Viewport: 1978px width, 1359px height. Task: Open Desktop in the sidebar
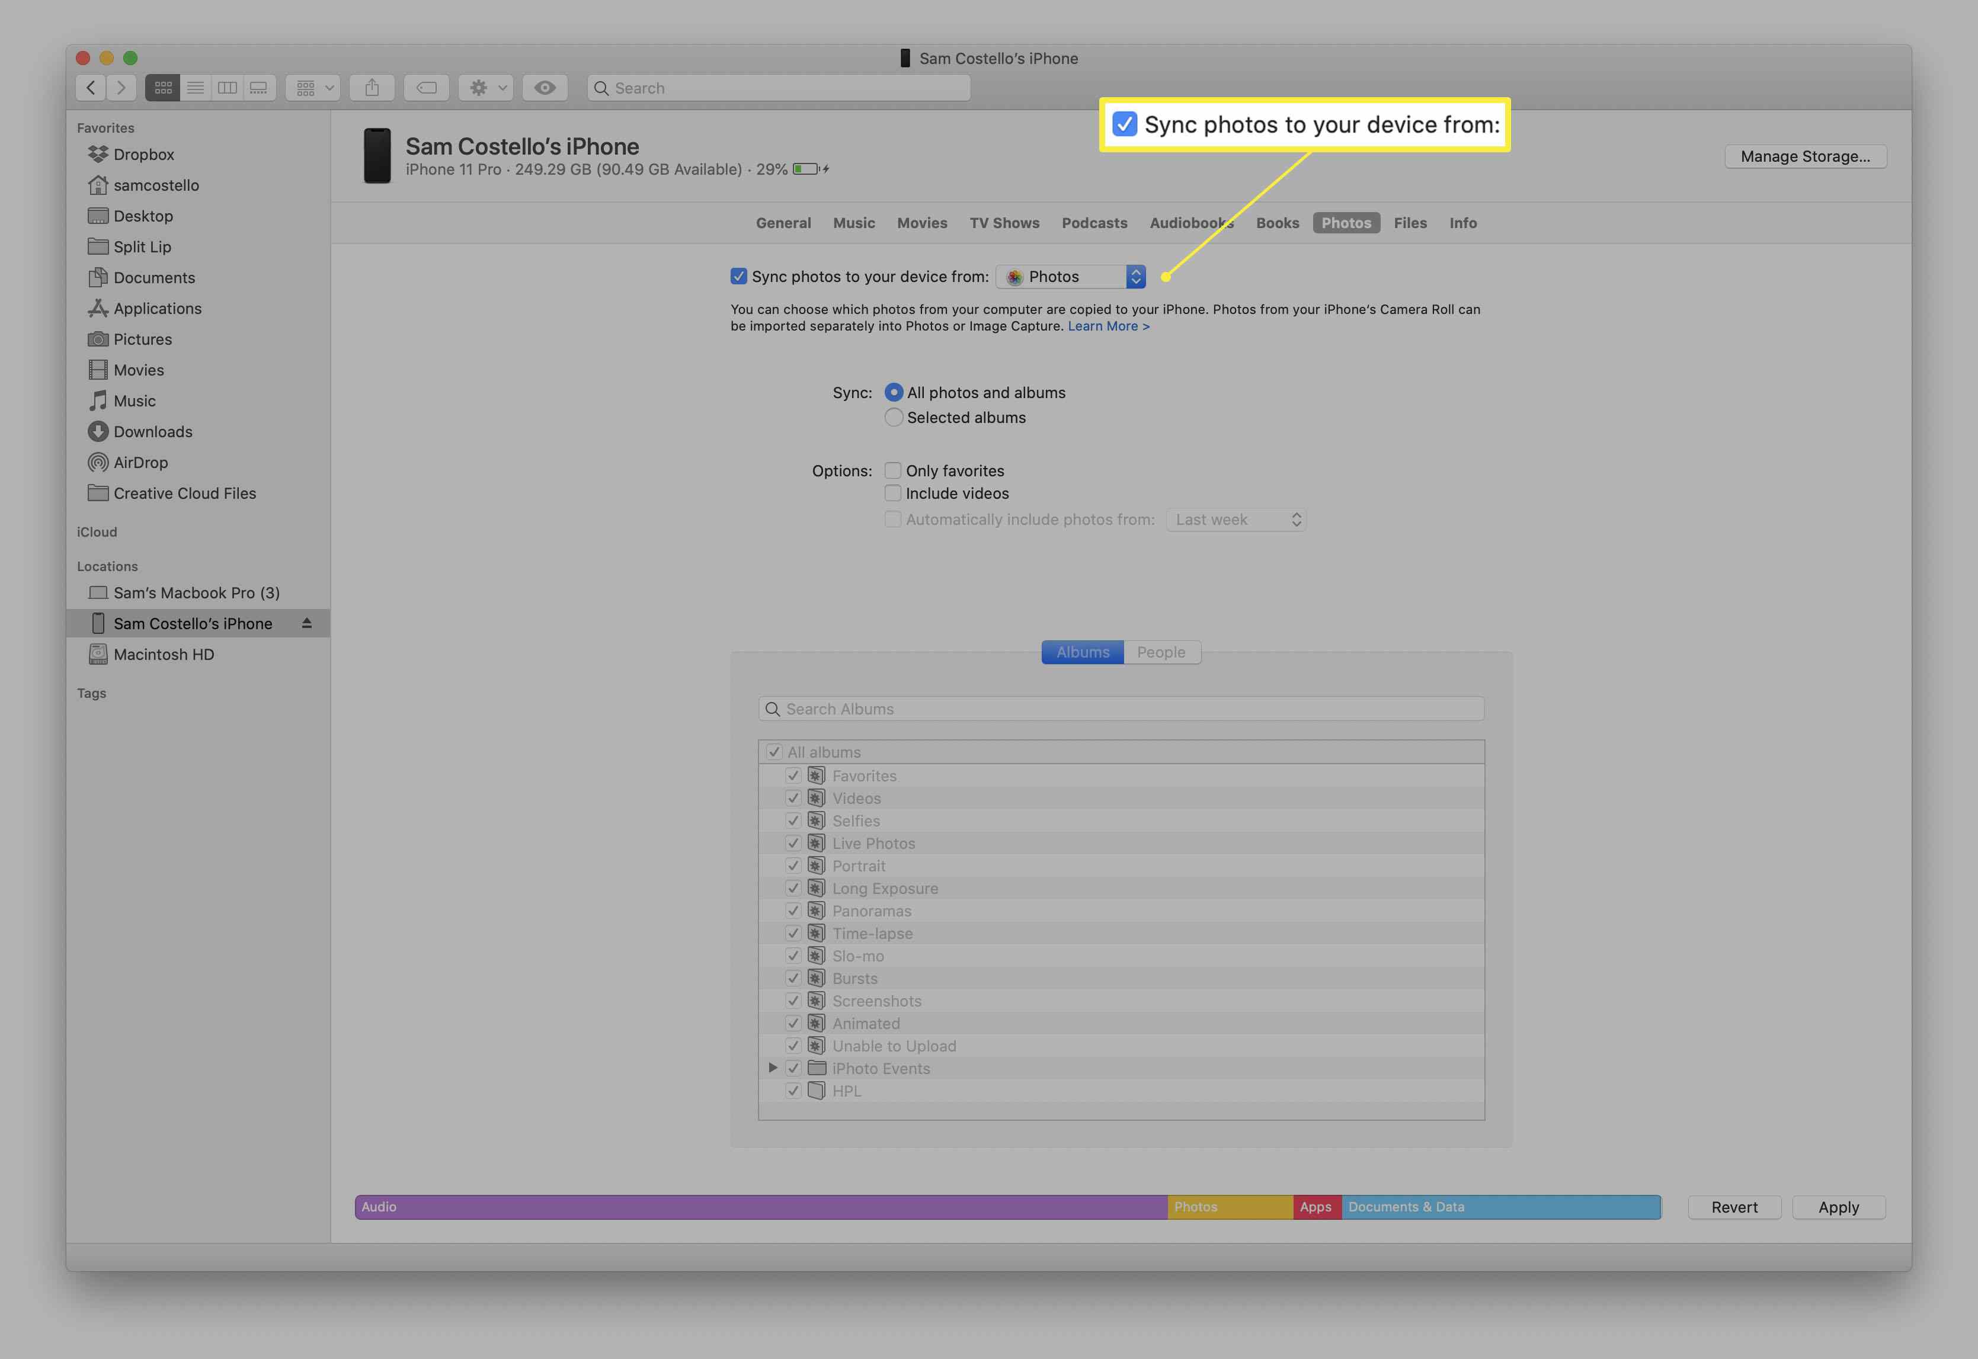pos(197,216)
